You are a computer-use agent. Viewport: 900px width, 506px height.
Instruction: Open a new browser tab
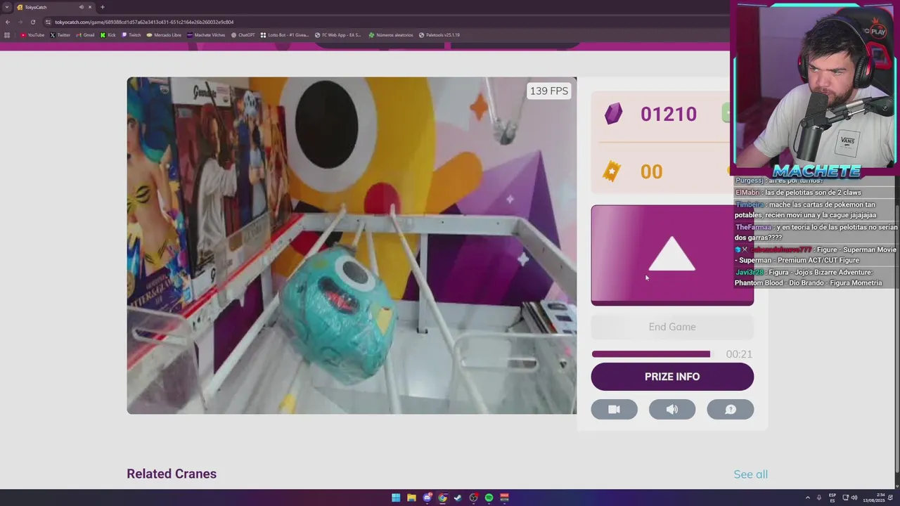coord(102,7)
